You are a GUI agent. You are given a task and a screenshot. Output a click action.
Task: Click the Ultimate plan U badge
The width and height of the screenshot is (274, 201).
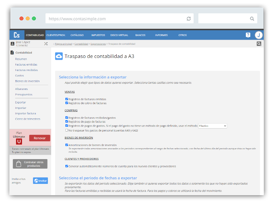point(19,141)
